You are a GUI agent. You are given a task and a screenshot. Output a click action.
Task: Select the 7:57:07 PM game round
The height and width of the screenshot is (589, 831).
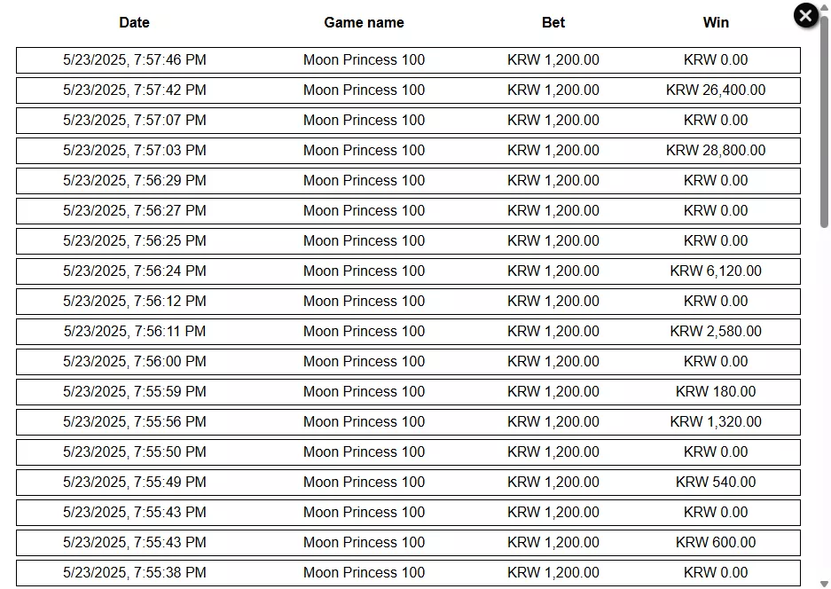408,121
